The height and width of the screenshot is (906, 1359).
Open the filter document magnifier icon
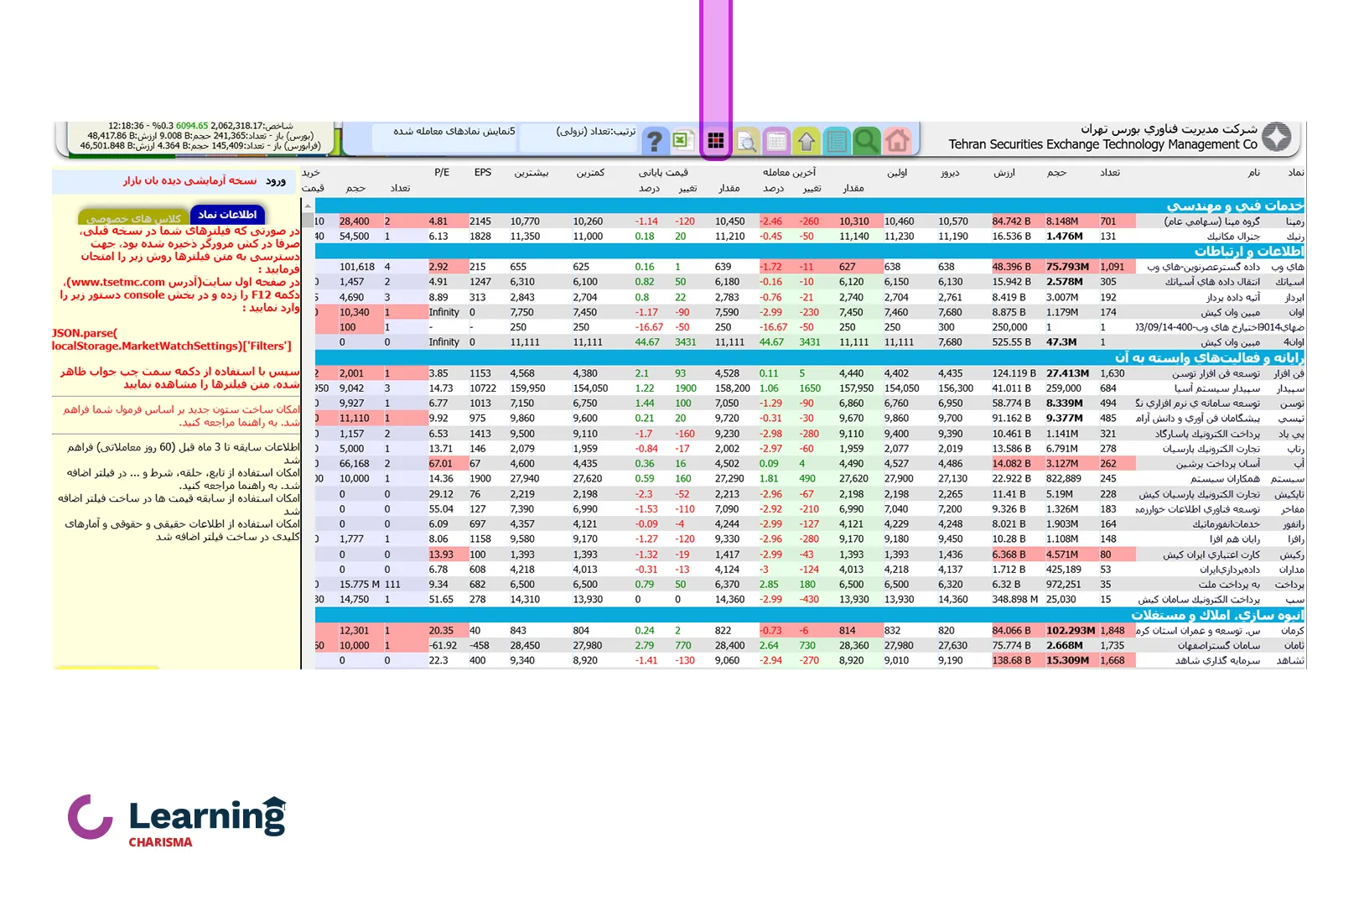pyautogui.click(x=746, y=141)
